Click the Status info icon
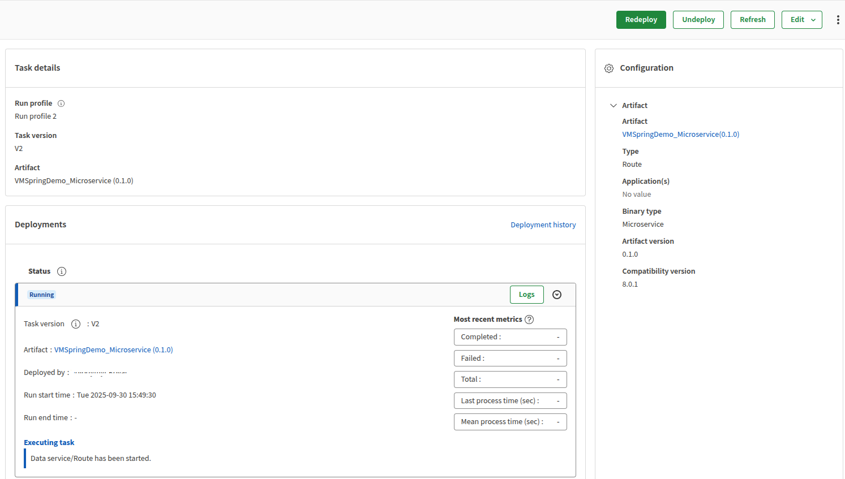This screenshot has width=845, height=479. pos(62,271)
